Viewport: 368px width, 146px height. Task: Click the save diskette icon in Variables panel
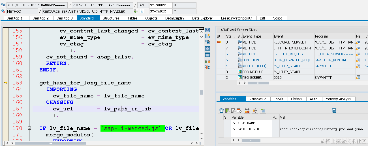point(334,110)
